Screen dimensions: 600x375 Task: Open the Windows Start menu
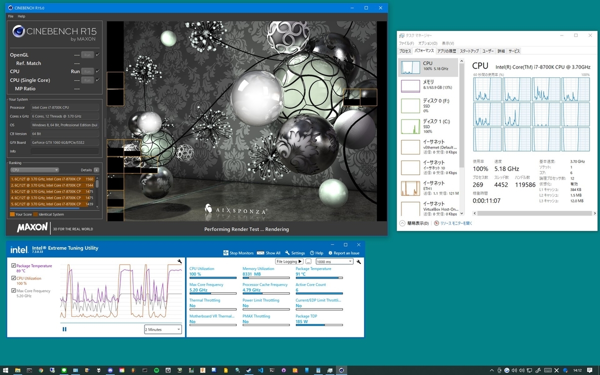pos(5,370)
